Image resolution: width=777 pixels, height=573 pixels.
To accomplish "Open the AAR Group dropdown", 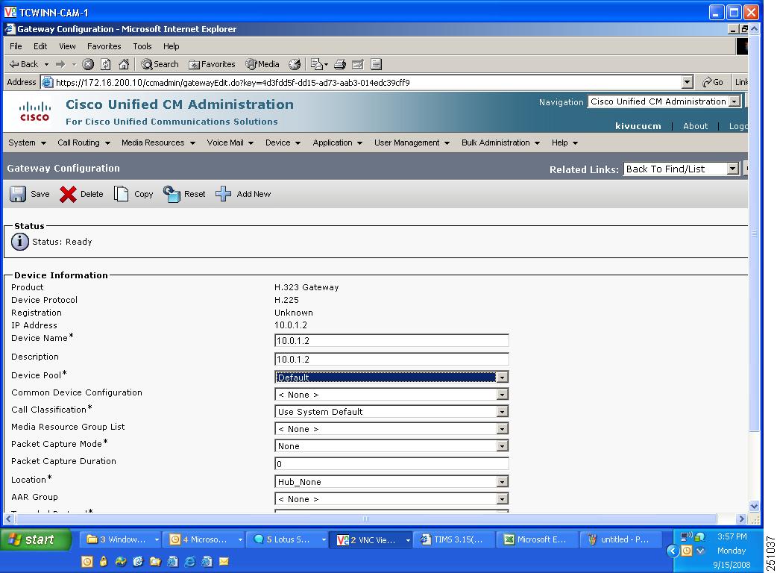I will 502,499.
